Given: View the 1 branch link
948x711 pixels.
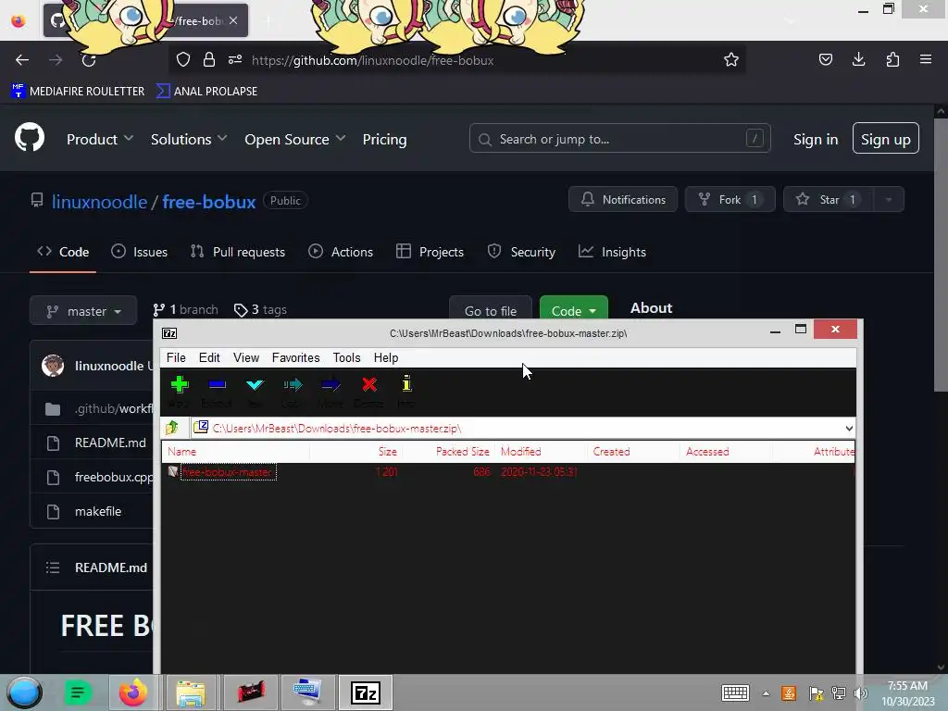Looking at the screenshot, I should pos(185,309).
